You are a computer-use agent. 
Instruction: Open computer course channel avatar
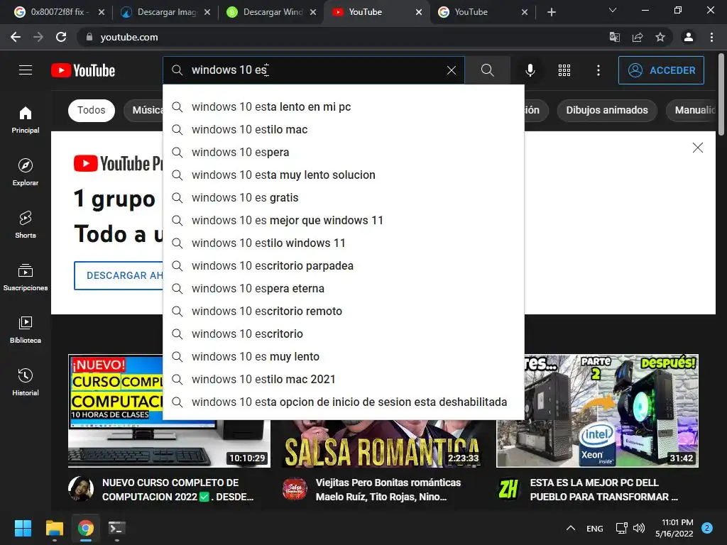click(x=81, y=489)
